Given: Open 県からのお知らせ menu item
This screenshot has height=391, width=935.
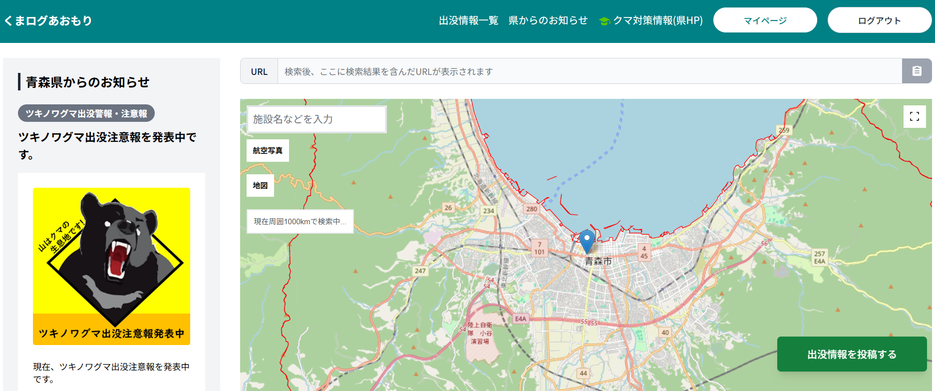Looking at the screenshot, I should point(548,20).
